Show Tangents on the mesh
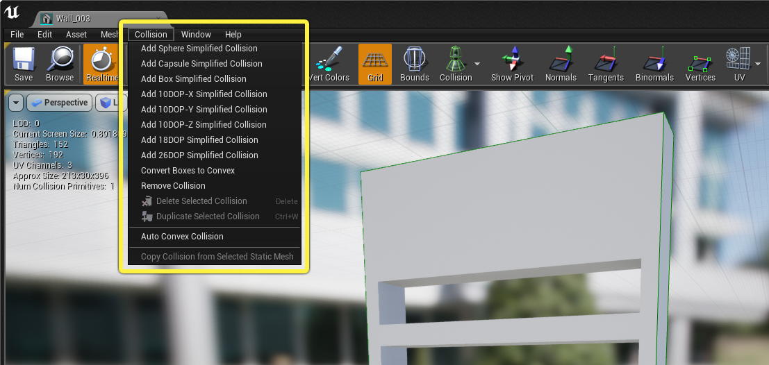The width and height of the screenshot is (769, 365). [x=606, y=64]
